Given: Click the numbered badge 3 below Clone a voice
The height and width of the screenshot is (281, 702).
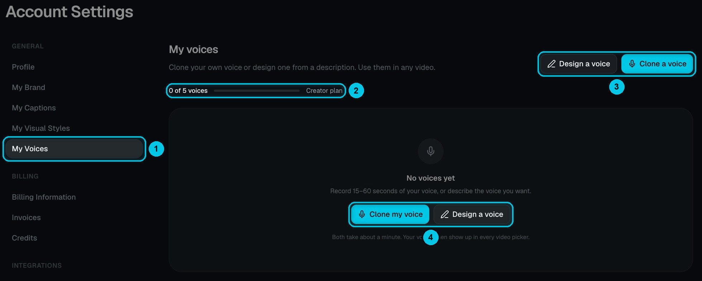Looking at the screenshot, I should tap(617, 87).
